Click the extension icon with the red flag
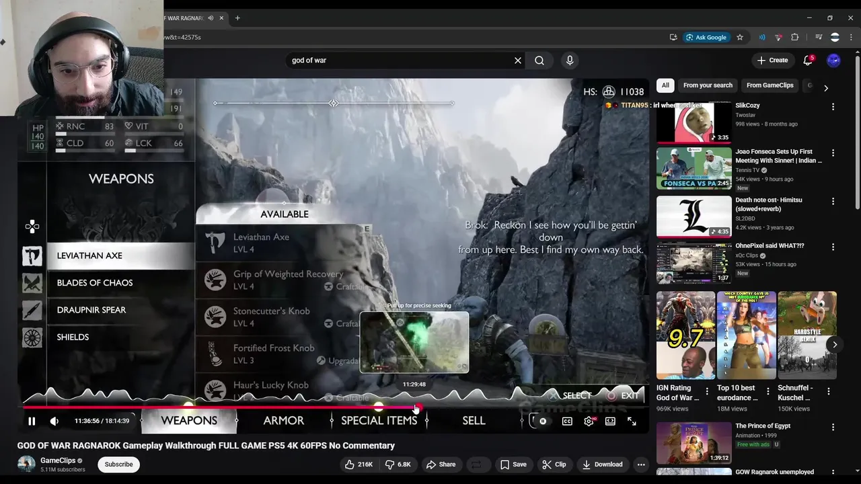861x484 pixels. [778, 38]
